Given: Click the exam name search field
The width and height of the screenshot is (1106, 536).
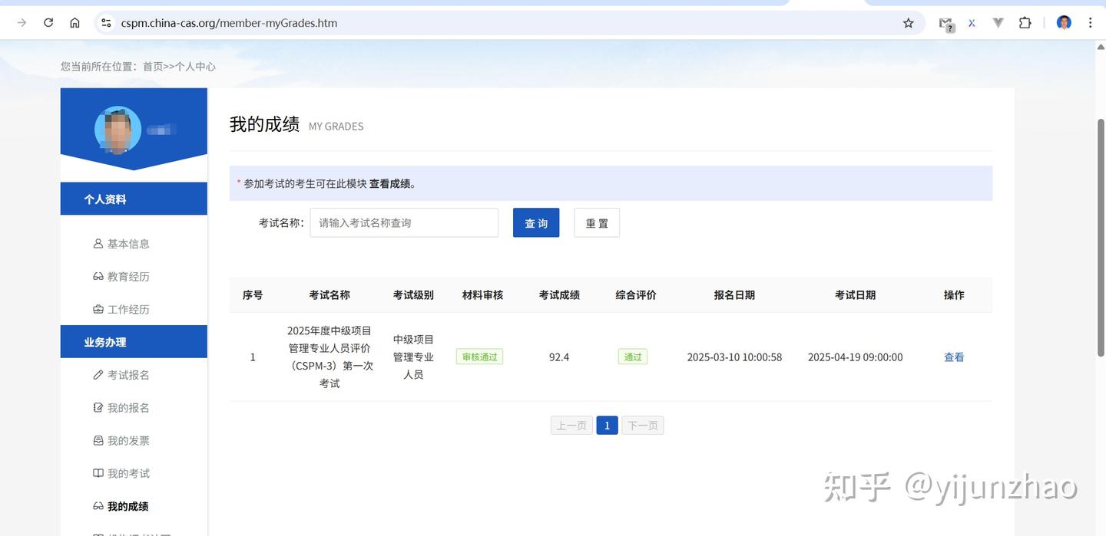Looking at the screenshot, I should point(403,222).
